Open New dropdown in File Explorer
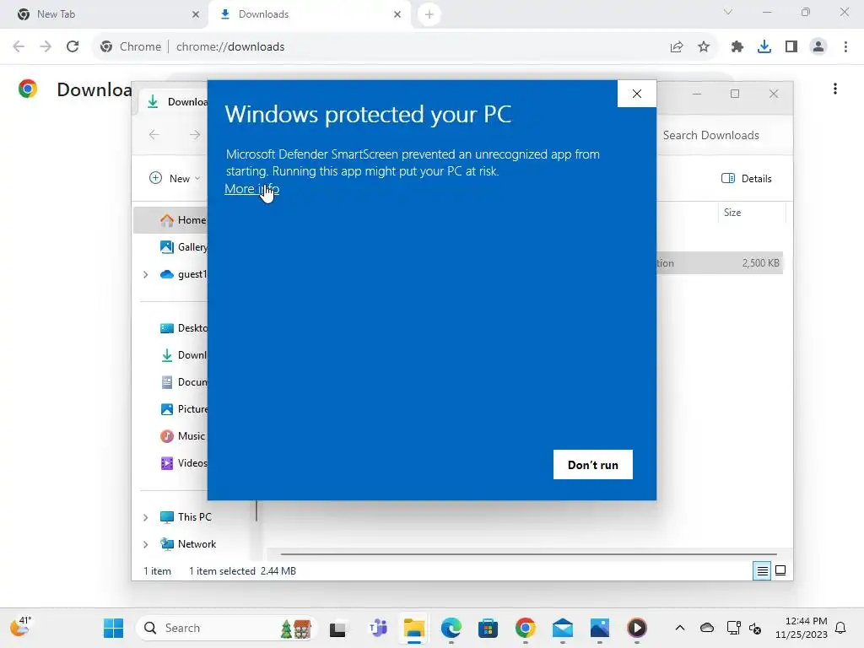Screen dimensions: 864x648 174,179
